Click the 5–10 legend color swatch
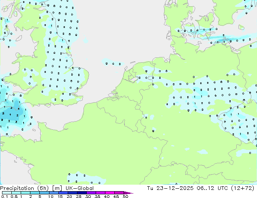The height and width of the screenshot is (198, 257). point(44,193)
